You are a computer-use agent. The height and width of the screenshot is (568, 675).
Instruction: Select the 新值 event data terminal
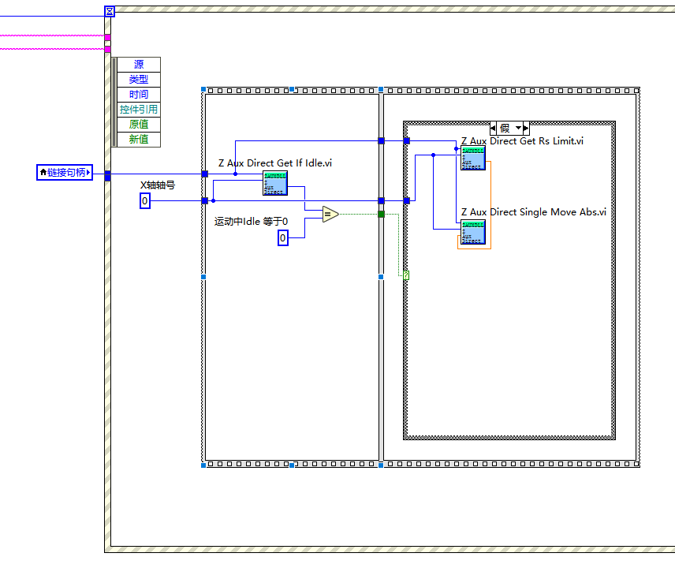point(138,139)
